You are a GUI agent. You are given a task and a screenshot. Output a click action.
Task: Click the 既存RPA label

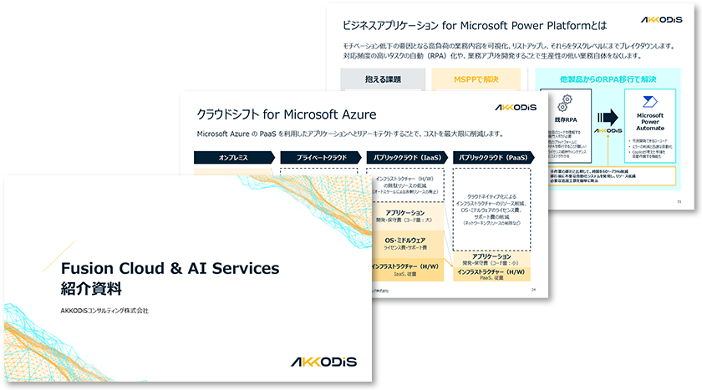point(566,120)
